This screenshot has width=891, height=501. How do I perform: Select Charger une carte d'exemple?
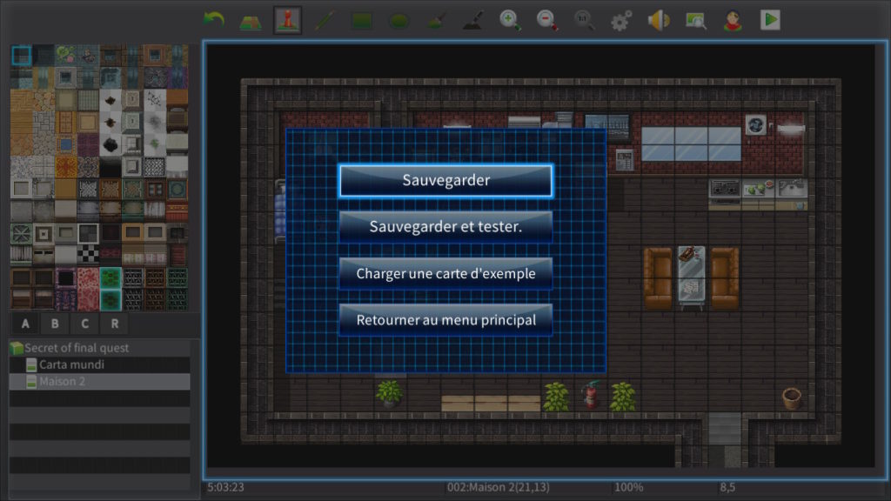[x=445, y=274]
